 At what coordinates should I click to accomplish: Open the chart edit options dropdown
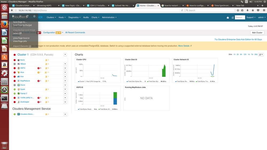pos(261,54)
